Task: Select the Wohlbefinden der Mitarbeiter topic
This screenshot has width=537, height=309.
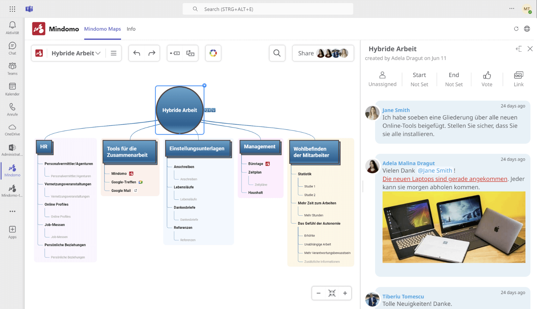Action: [314, 152]
